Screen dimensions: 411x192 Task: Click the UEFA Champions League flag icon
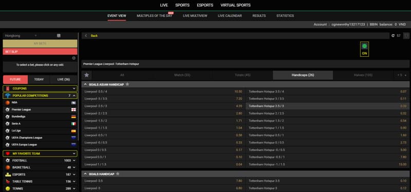coord(73,138)
